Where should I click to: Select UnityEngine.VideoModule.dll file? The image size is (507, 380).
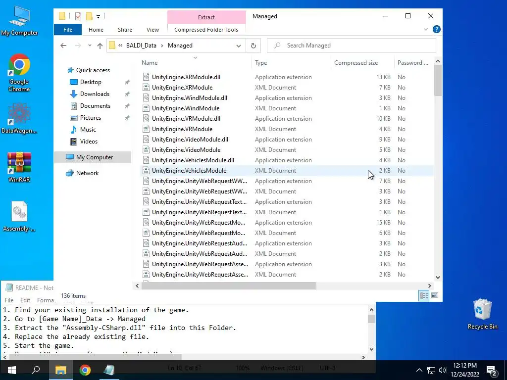tap(190, 140)
